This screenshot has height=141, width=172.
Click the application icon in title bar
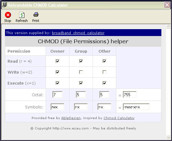pos(4,5)
